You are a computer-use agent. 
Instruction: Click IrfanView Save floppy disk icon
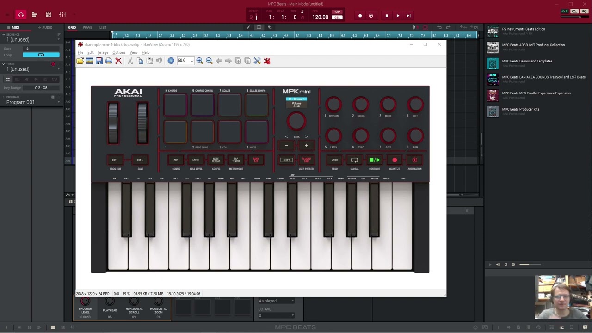point(99,61)
